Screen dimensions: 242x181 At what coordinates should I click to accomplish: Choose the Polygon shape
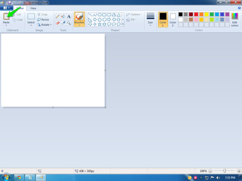(x=114, y=15)
